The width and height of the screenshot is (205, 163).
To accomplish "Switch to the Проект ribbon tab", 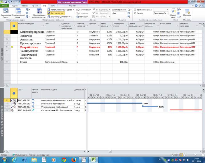I will (35, 6).
